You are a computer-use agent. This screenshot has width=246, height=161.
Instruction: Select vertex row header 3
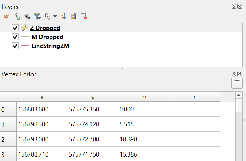8,154
